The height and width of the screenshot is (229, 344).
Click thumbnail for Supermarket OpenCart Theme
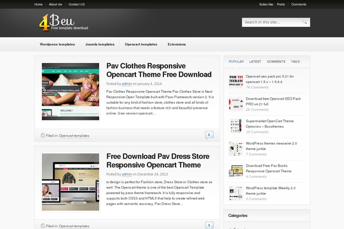(x=236, y=126)
